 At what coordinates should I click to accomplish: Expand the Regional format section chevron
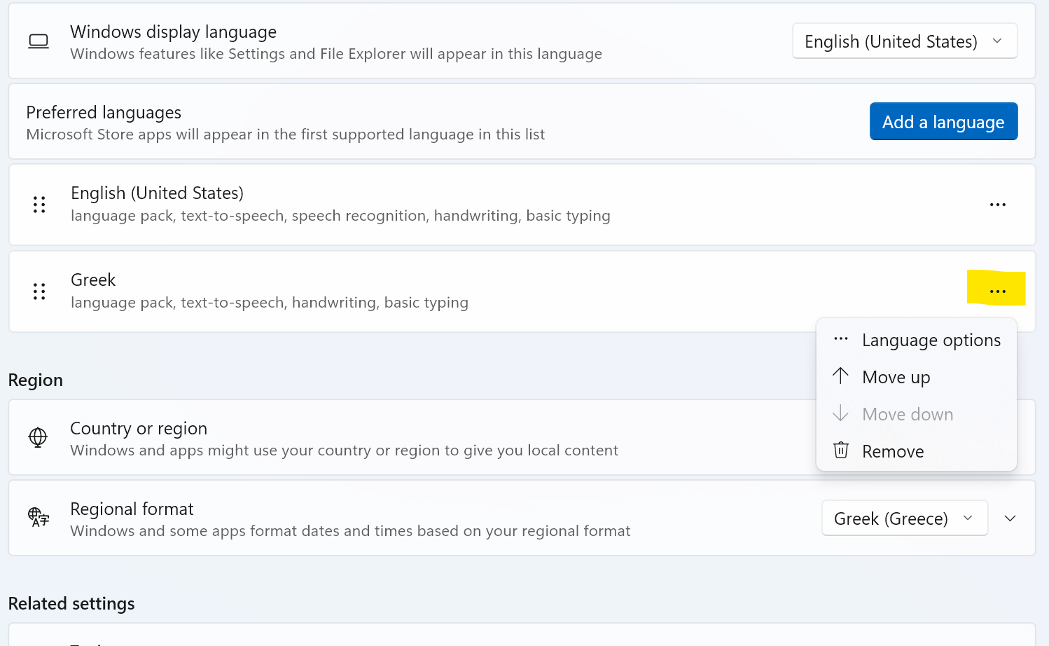(x=1010, y=518)
